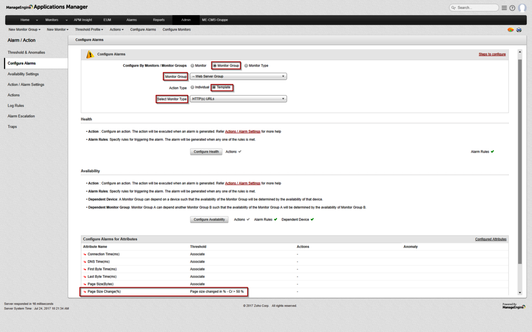Click the search magnifier icon
Viewport: 532px width, 332px height.
[x=453, y=7]
